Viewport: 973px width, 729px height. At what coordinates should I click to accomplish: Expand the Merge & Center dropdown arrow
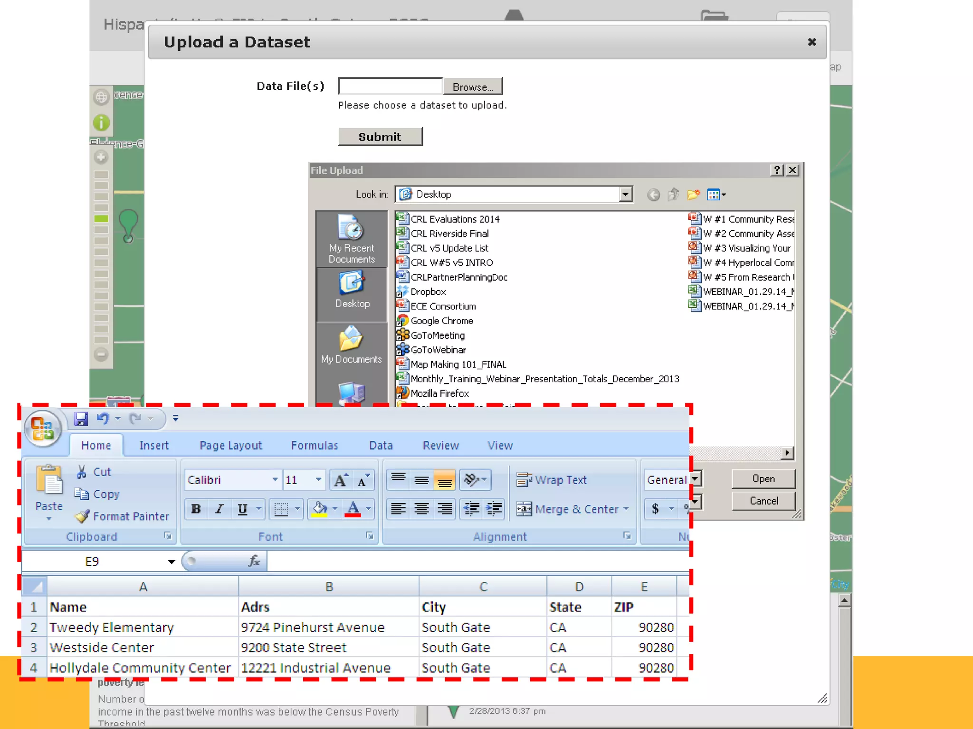(626, 509)
